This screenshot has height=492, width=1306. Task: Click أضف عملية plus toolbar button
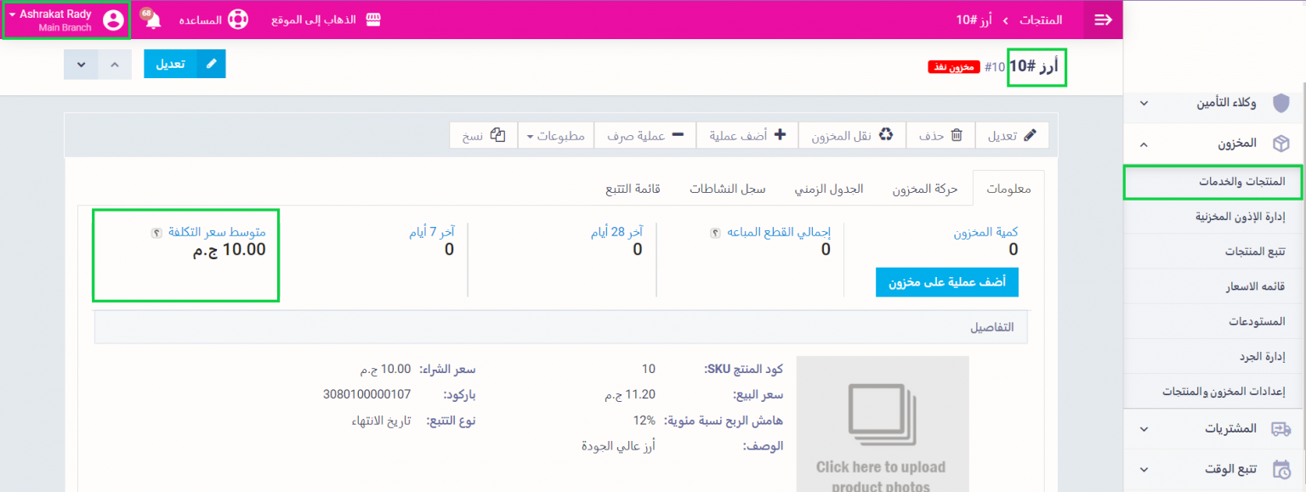tap(747, 135)
